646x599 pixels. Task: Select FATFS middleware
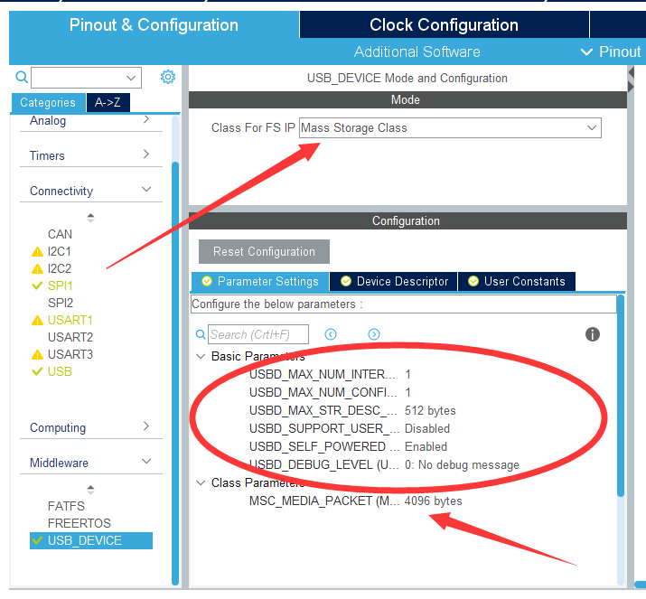66,506
